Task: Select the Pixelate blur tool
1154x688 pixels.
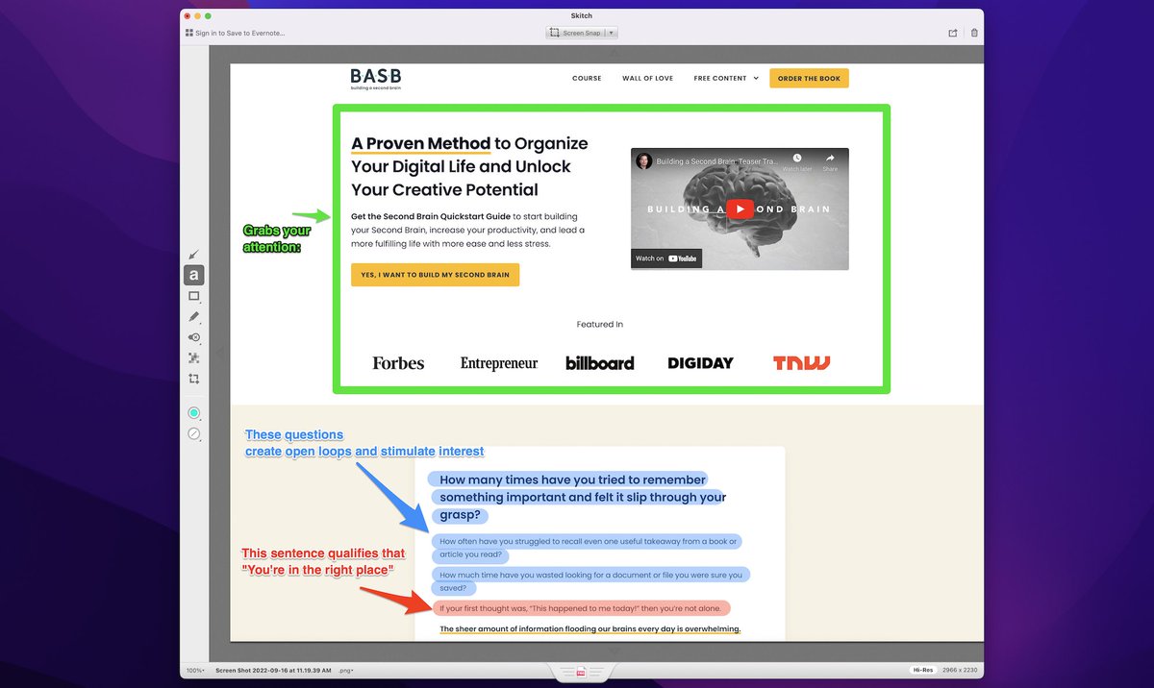Action: (x=193, y=357)
